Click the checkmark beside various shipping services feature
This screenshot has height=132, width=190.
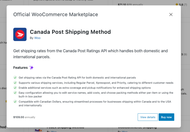(x=15, y=83)
